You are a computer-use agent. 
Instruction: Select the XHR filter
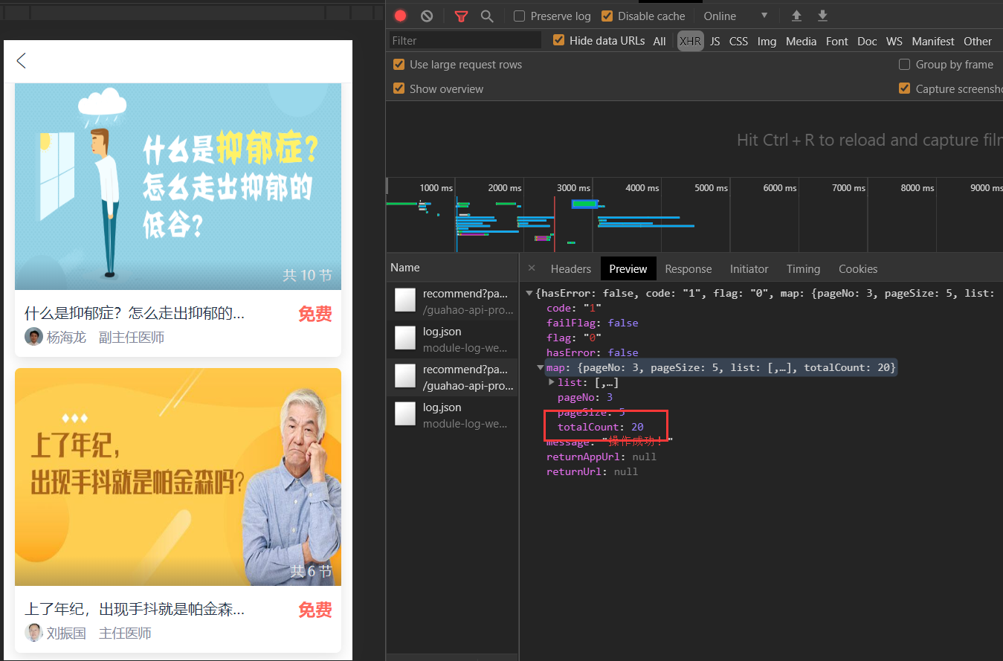[690, 41]
